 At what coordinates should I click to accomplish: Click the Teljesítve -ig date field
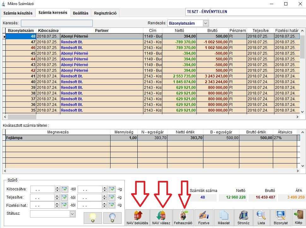point(90,197)
